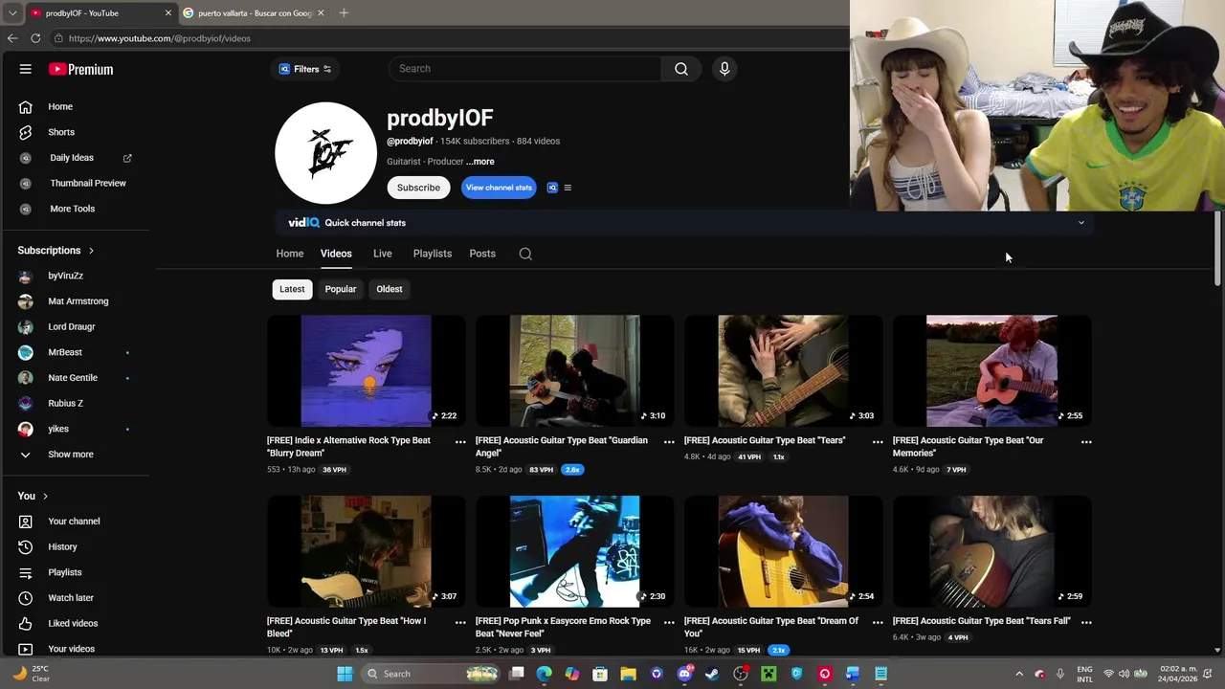Open "Dream Of You" video title link
The width and height of the screenshot is (1225, 689).
[x=771, y=627]
